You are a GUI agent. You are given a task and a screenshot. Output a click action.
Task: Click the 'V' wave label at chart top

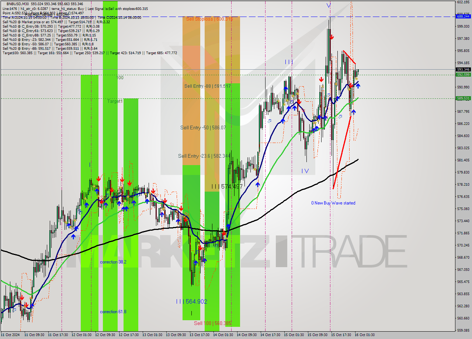[x=329, y=6]
